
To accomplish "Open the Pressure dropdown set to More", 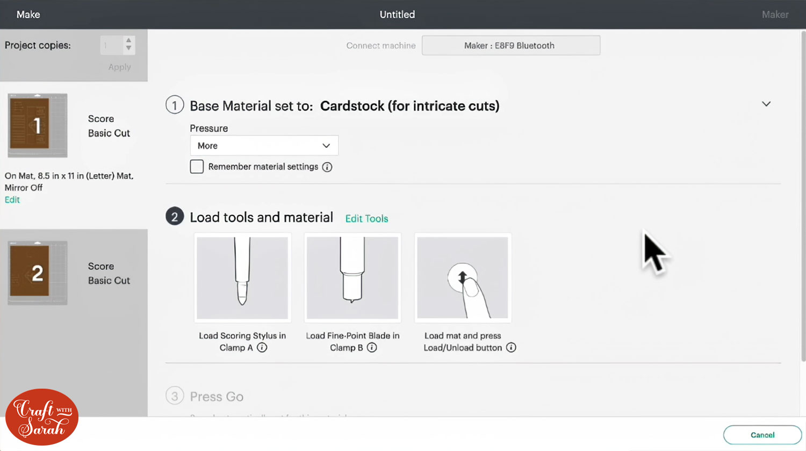I will 264,146.
